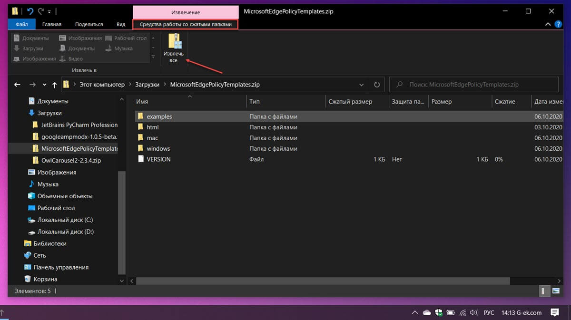Open Сеть in the navigation pane
Screen dimensions: 571x320
(39, 255)
